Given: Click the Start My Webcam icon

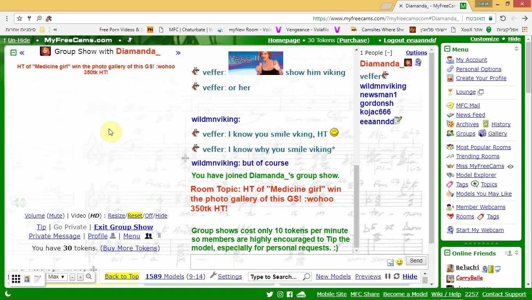Looking at the screenshot, I should [450, 230].
